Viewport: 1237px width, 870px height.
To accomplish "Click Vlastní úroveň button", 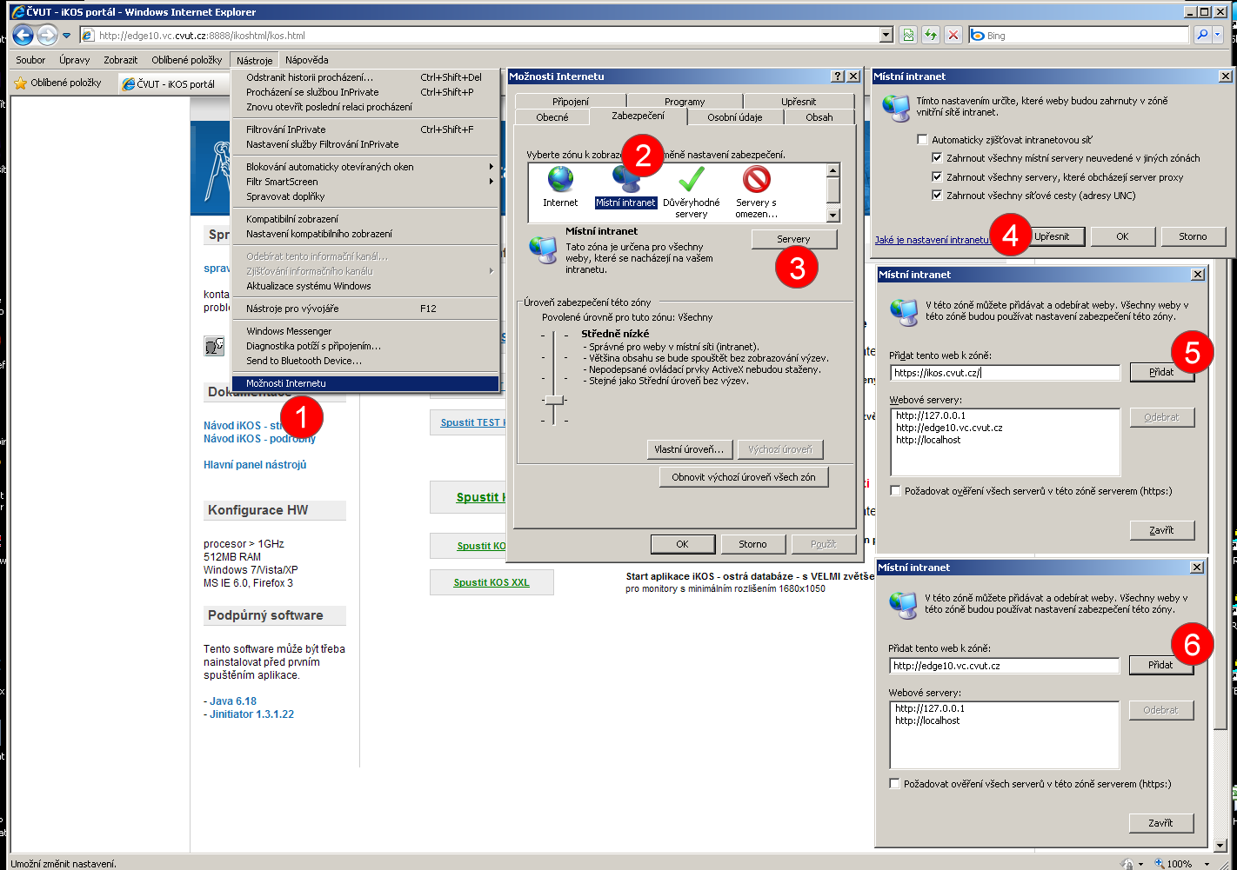I will 689,449.
